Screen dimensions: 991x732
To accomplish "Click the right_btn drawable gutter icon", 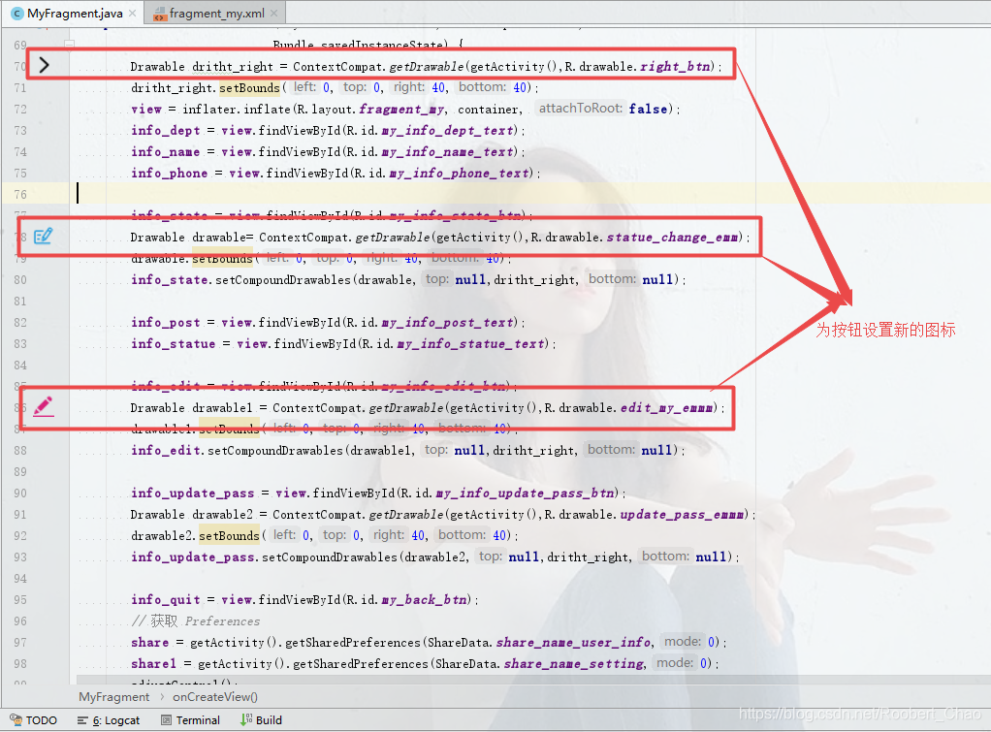I will (44, 65).
